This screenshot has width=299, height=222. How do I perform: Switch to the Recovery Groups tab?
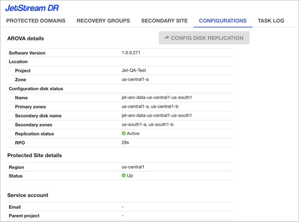(x=103, y=21)
